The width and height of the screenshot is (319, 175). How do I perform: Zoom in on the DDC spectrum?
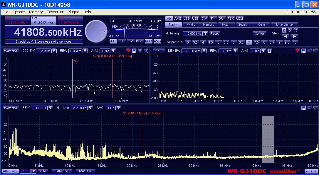(140, 51)
